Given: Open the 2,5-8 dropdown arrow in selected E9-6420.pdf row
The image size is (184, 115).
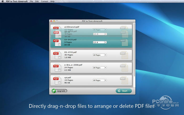Looking at the screenshot, I should pyautogui.click(x=105, y=42).
